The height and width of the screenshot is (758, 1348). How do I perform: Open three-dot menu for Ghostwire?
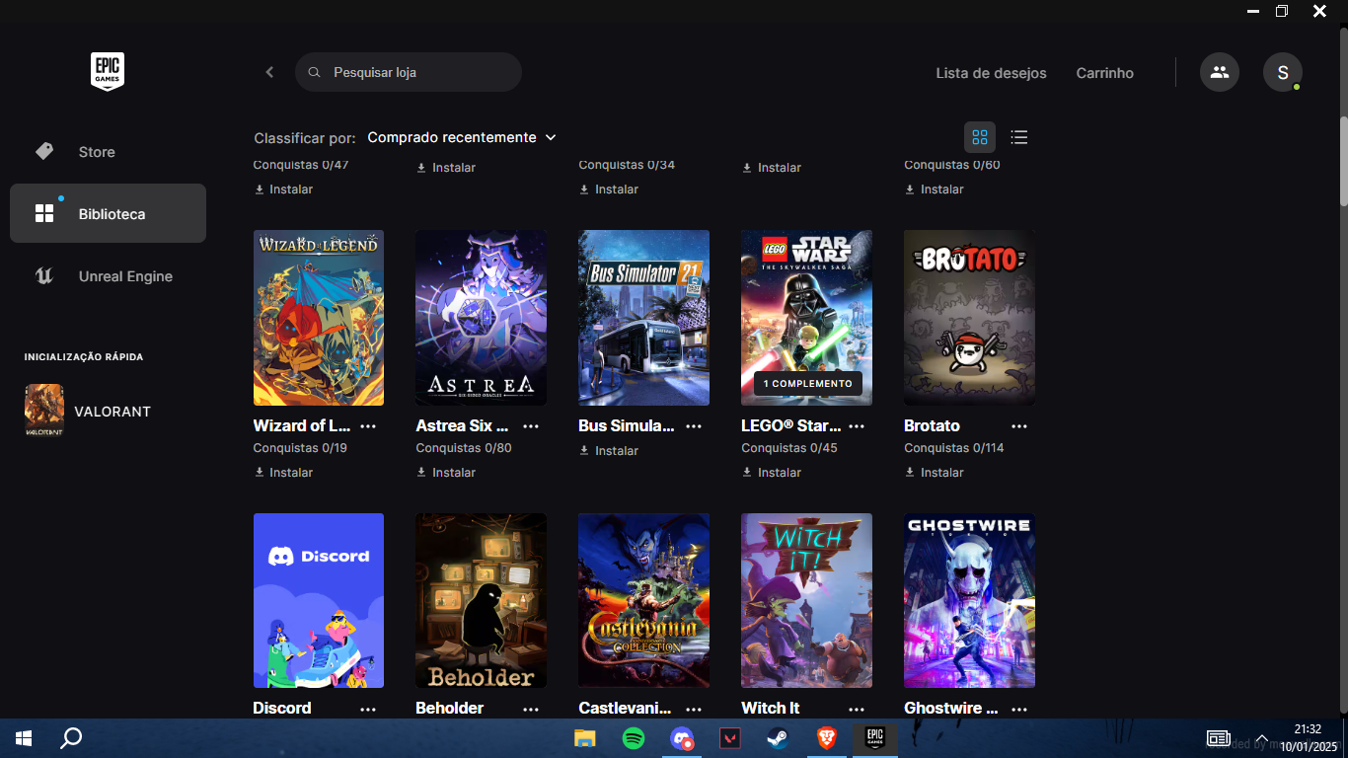1019,709
